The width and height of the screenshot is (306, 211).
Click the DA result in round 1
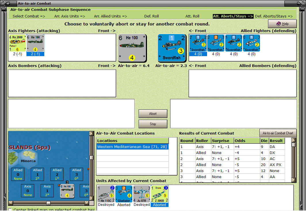(x=277, y=147)
